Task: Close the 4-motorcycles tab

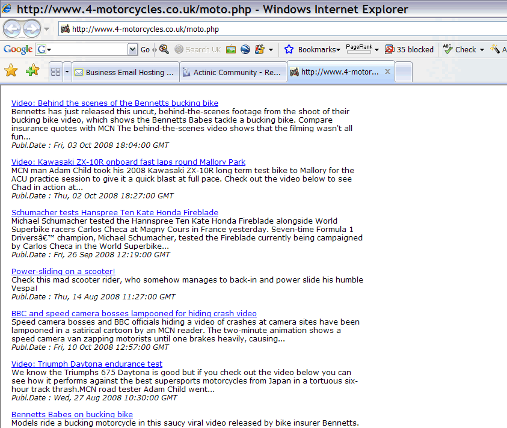Action: (x=388, y=72)
